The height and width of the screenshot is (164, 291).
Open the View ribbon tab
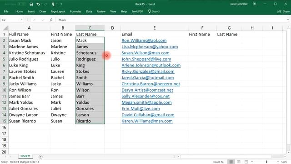tap(113, 11)
